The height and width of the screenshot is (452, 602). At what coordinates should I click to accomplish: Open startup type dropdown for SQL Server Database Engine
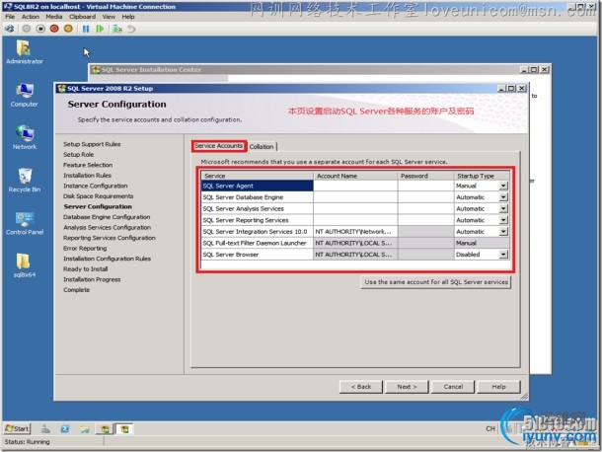point(503,197)
